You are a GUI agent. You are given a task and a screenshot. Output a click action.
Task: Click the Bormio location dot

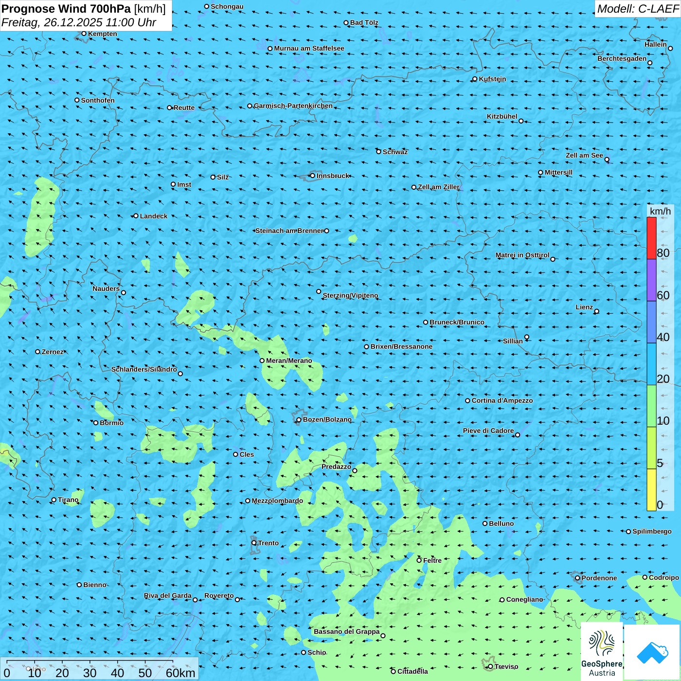click(x=96, y=423)
